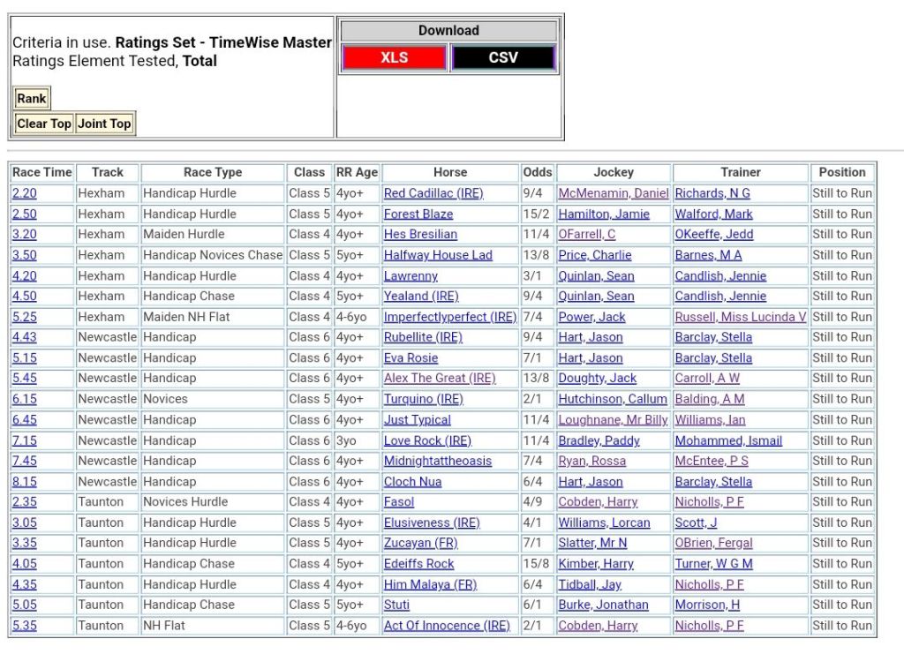The width and height of the screenshot is (904, 654).
Task: View trainer Walford, Mark's page
Action: [713, 214]
